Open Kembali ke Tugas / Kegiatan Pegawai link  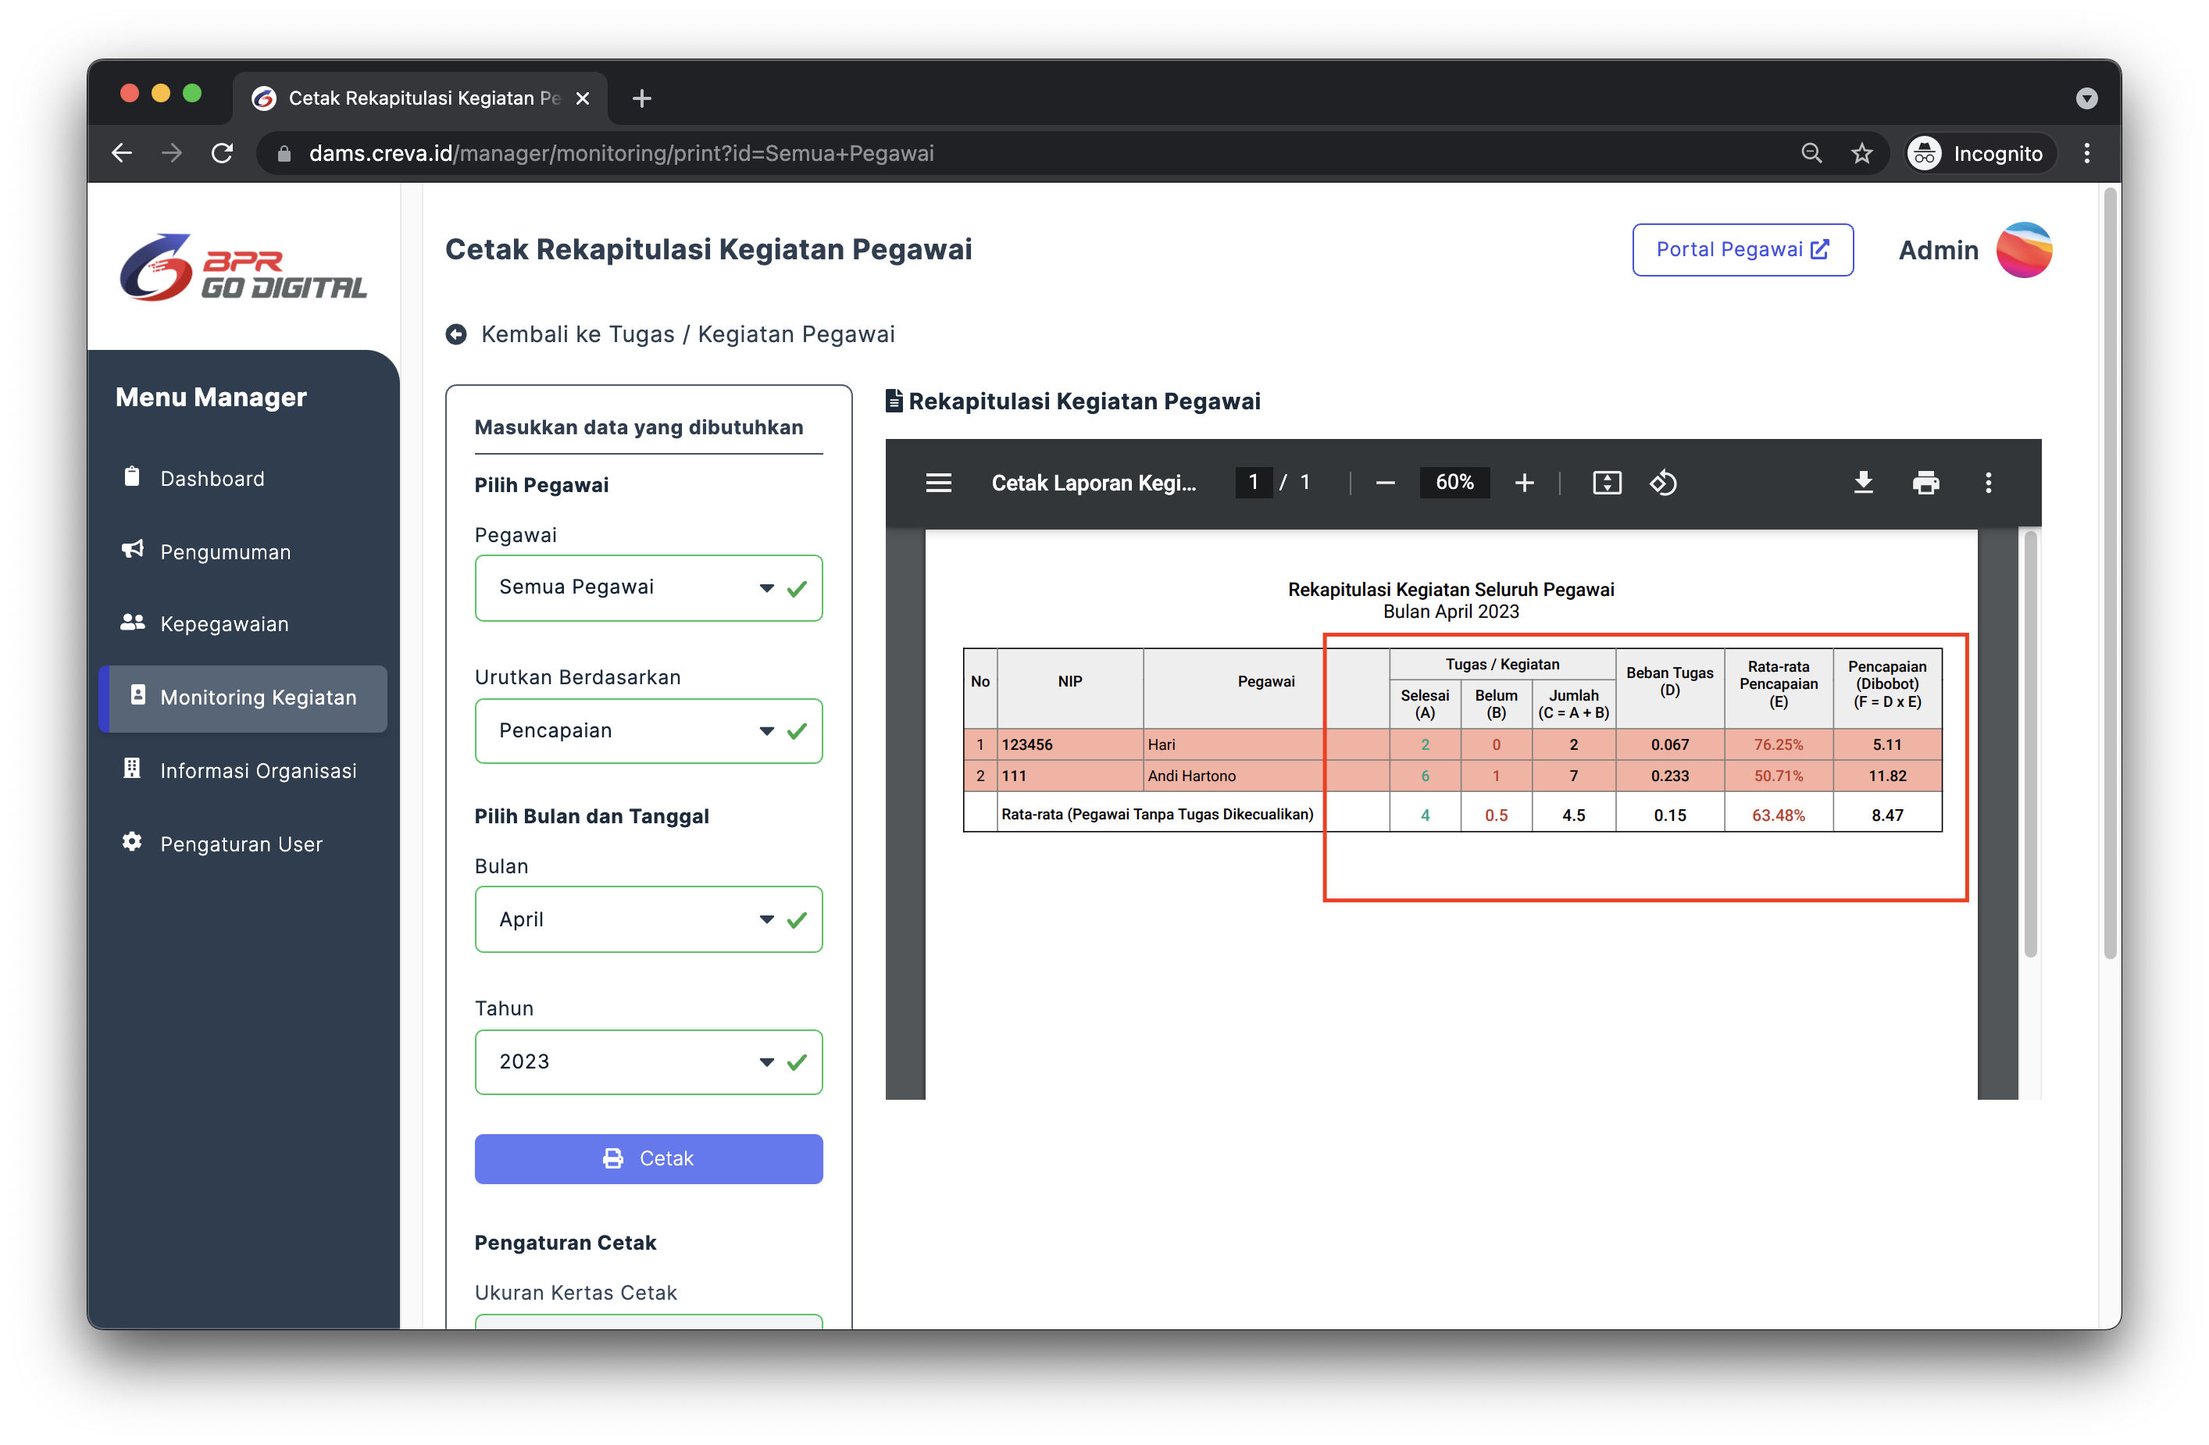pyautogui.click(x=687, y=334)
